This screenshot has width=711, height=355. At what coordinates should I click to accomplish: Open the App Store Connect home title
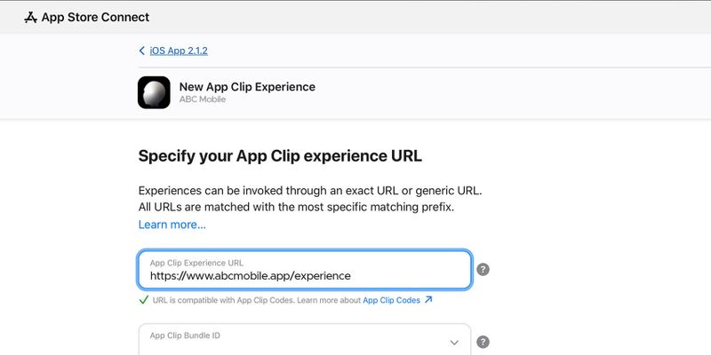(95, 17)
